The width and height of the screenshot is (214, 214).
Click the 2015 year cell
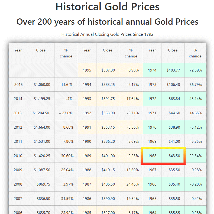pos(18,85)
